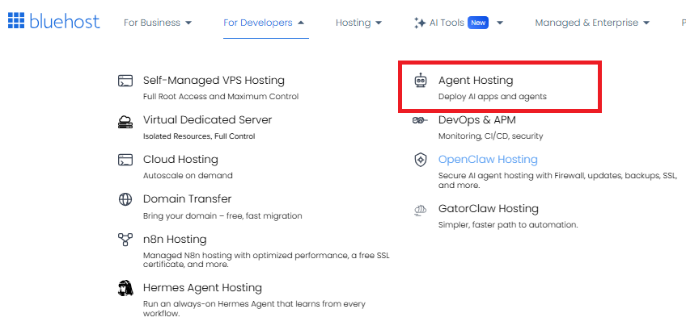Click the DevOps & APM link icon
The width and height of the screenshot is (686, 330).
(420, 120)
